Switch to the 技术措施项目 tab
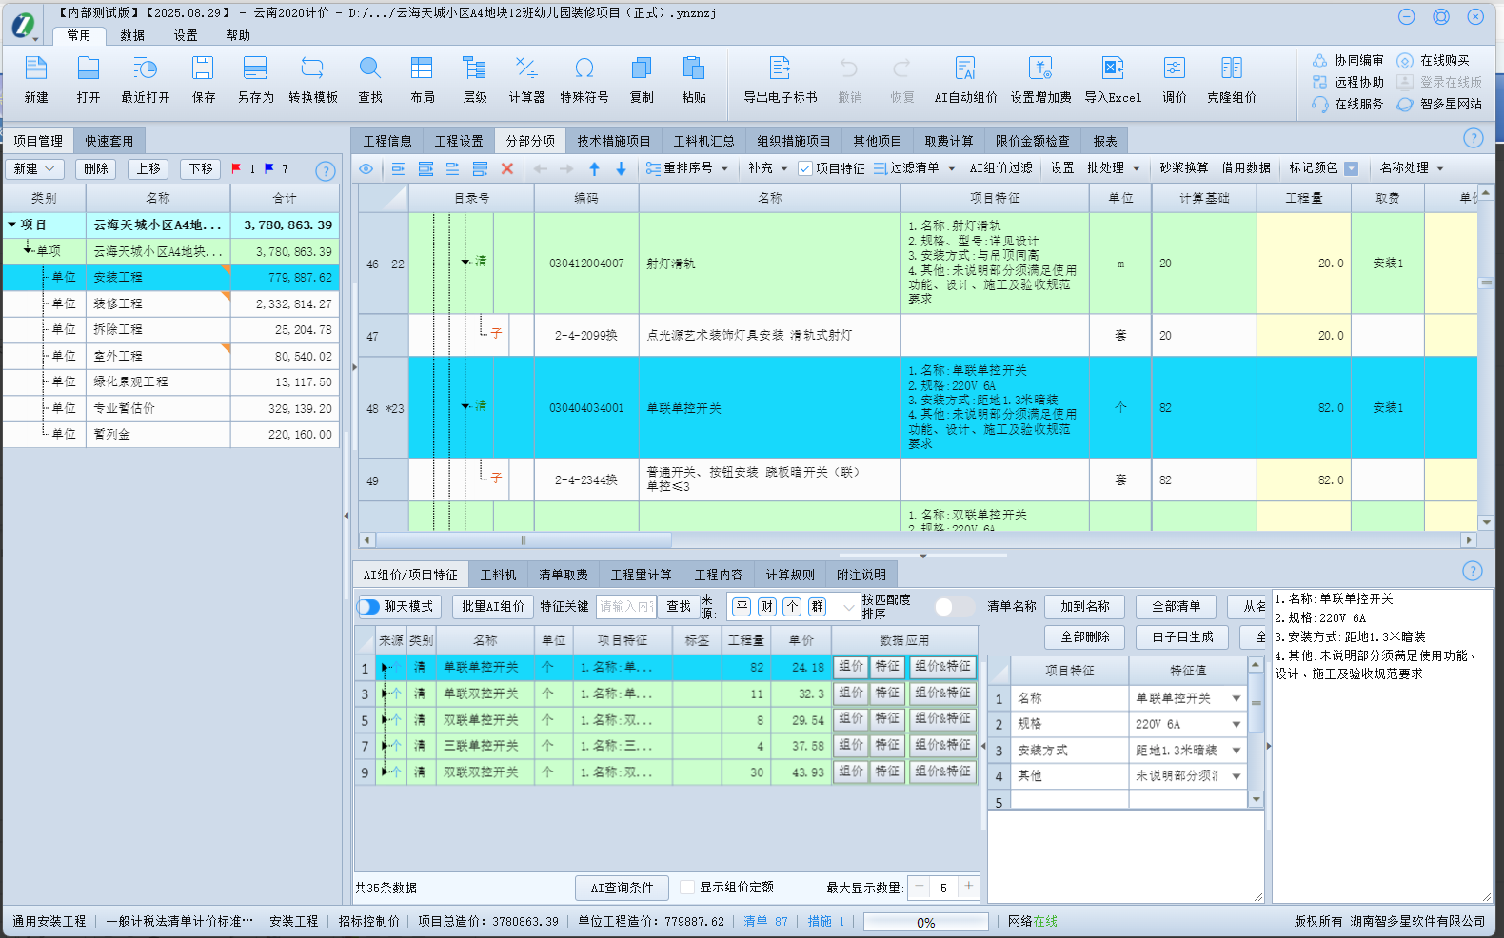The height and width of the screenshot is (938, 1504). tap(613, 141)
